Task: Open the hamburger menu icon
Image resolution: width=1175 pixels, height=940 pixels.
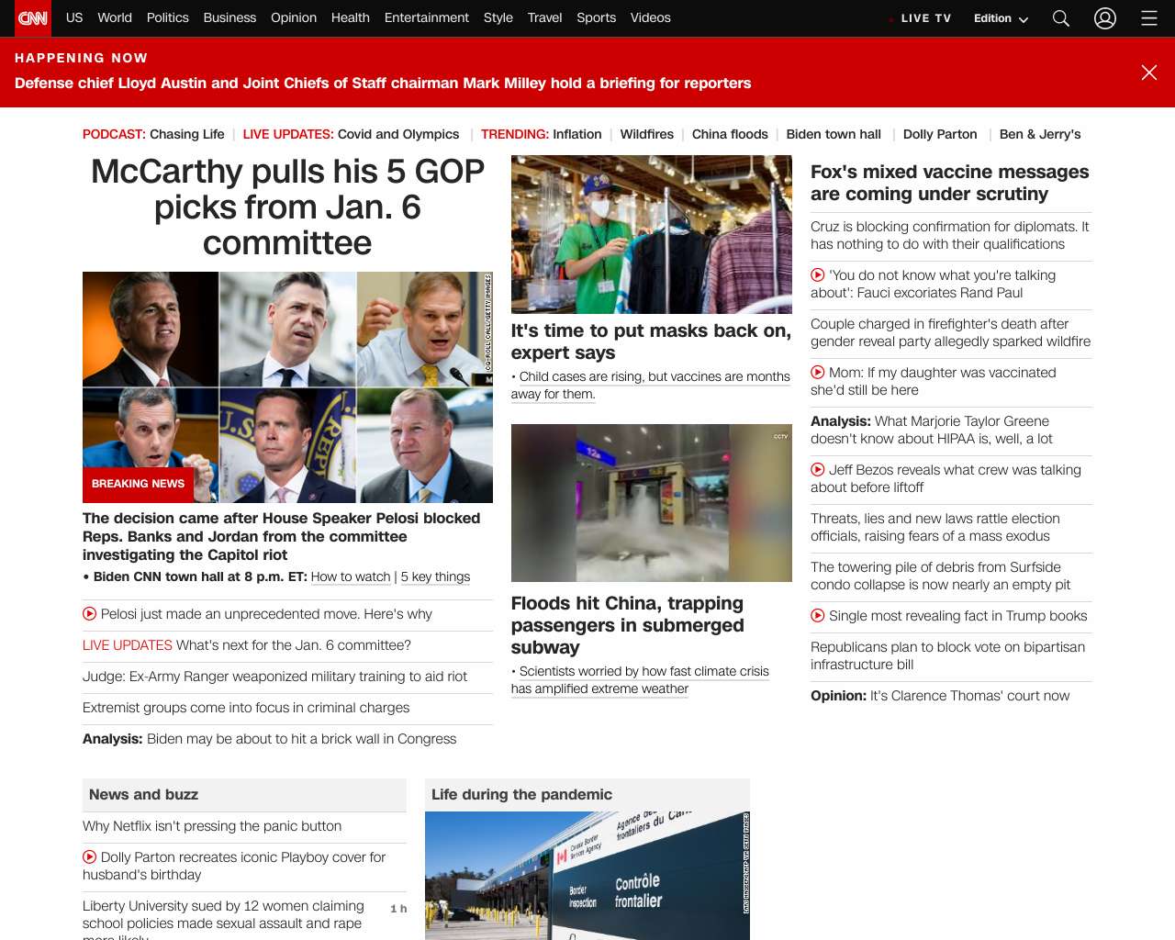Action: [x=1148, y=18]
